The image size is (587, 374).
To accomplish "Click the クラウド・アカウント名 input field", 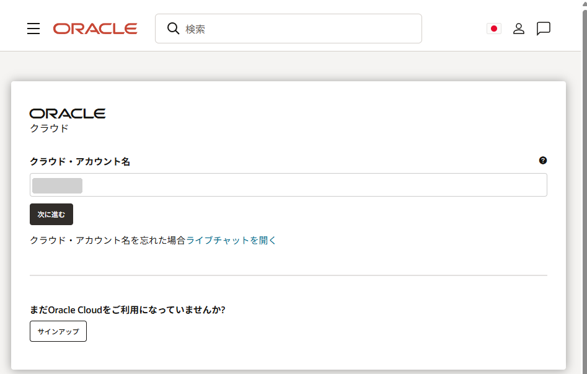I will click(288, 185).
